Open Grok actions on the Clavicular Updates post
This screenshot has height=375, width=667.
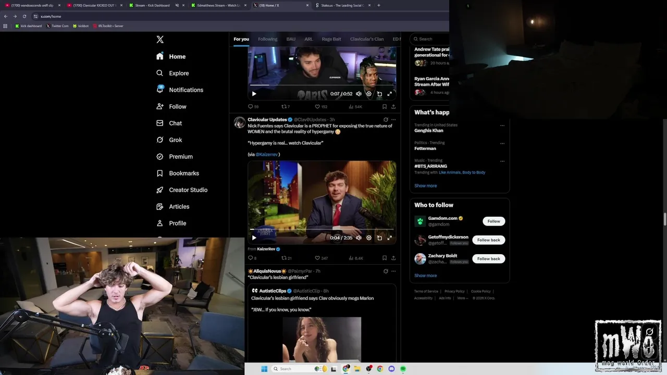(x=386, y=119)
